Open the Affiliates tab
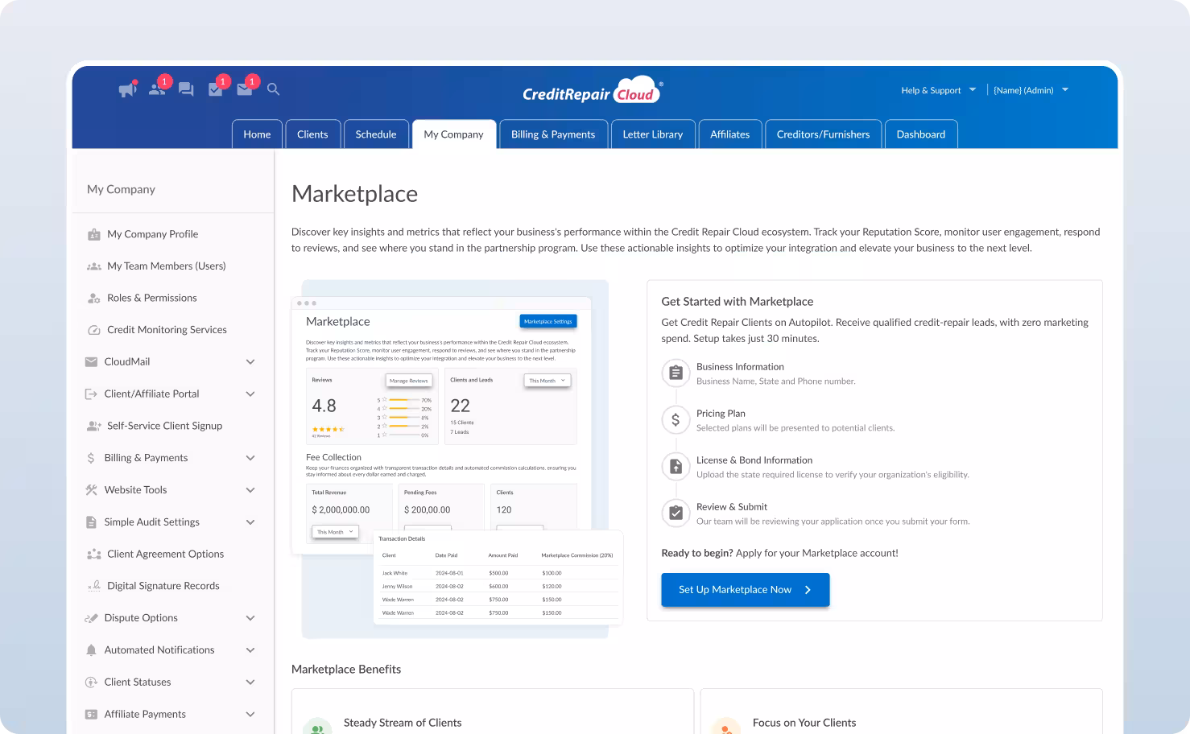The height and width of the screenshot is (734, 1190). pos(729,134)
